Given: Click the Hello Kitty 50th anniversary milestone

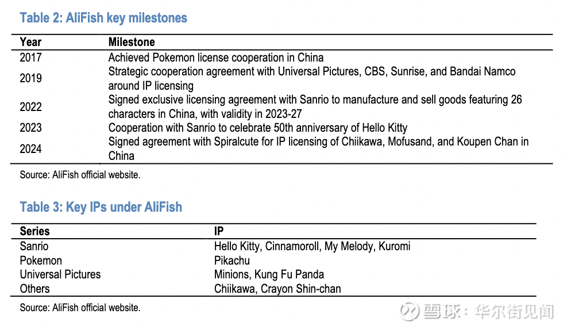Looking at the screenshot, I should point(257,128).
